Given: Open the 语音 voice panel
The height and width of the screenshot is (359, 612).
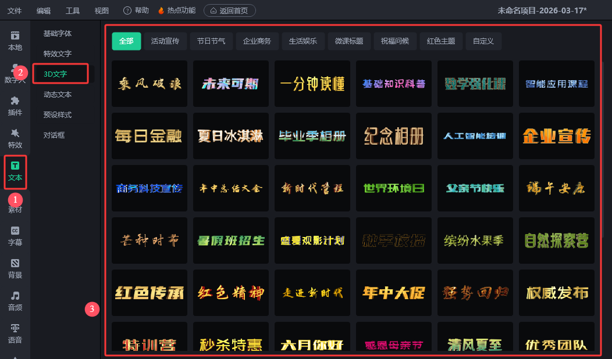Looking at the screenshot, I should 15,333.
